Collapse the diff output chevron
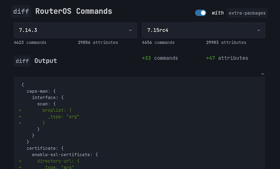The height and width of the screenshot is (169, 280). pos(262,74)
